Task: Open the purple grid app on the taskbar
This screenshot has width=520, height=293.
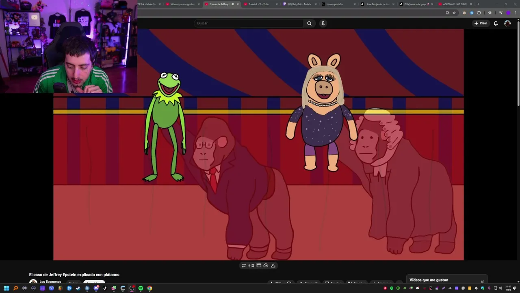Action: (42, 288)
